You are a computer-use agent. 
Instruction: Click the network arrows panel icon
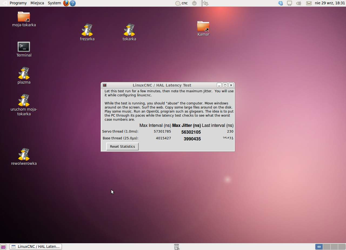point(206,3)
